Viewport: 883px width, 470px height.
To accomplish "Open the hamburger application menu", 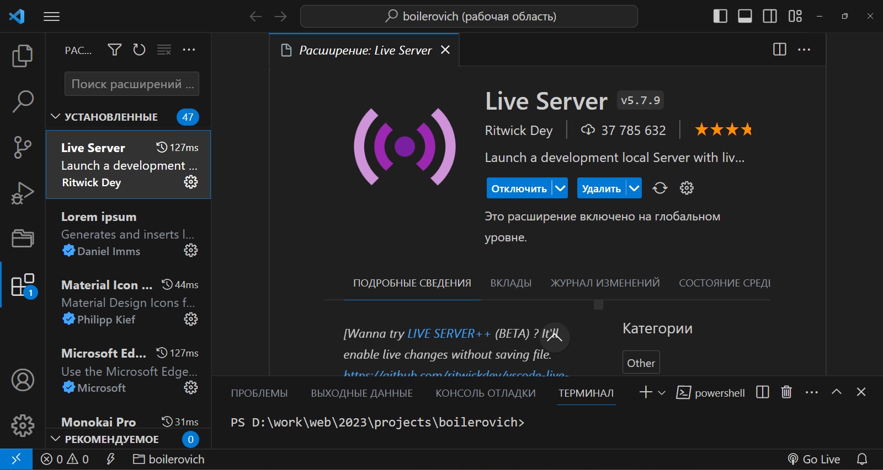I will (x=51, y=17).
